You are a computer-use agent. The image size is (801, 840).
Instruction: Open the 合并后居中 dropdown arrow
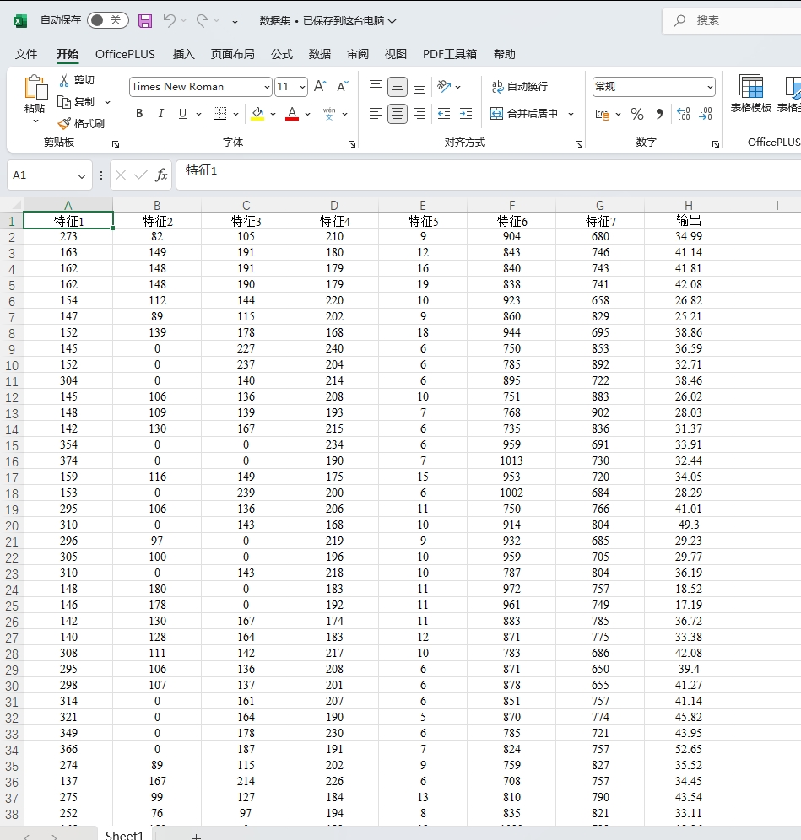point(571,114)
